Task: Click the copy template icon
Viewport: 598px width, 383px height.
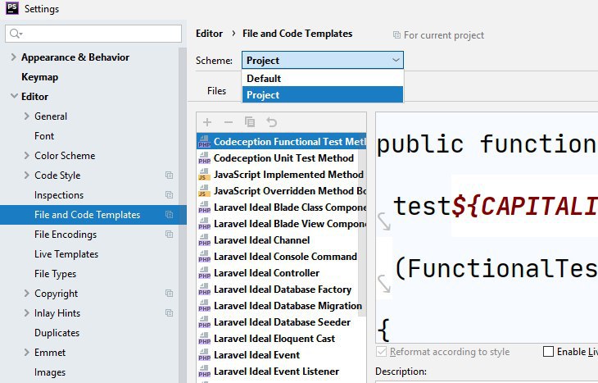Action: pos(250,122)
